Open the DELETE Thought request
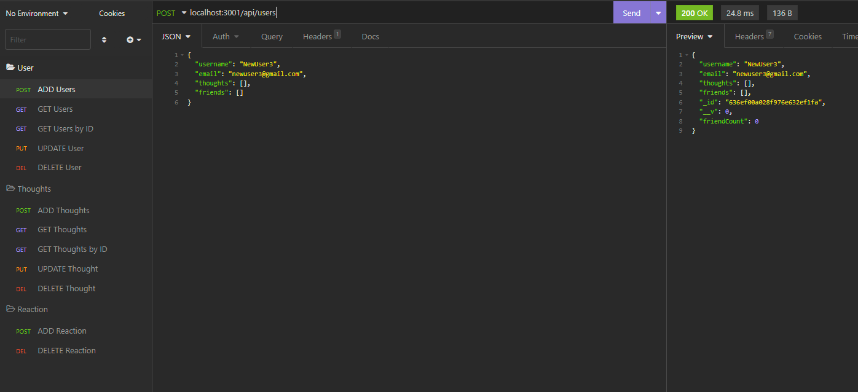 tap(66, 288)
